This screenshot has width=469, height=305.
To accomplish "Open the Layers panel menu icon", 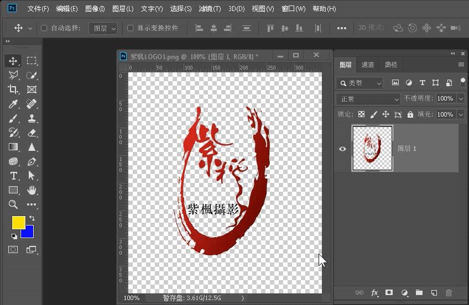I will click(x=461, y=65).
